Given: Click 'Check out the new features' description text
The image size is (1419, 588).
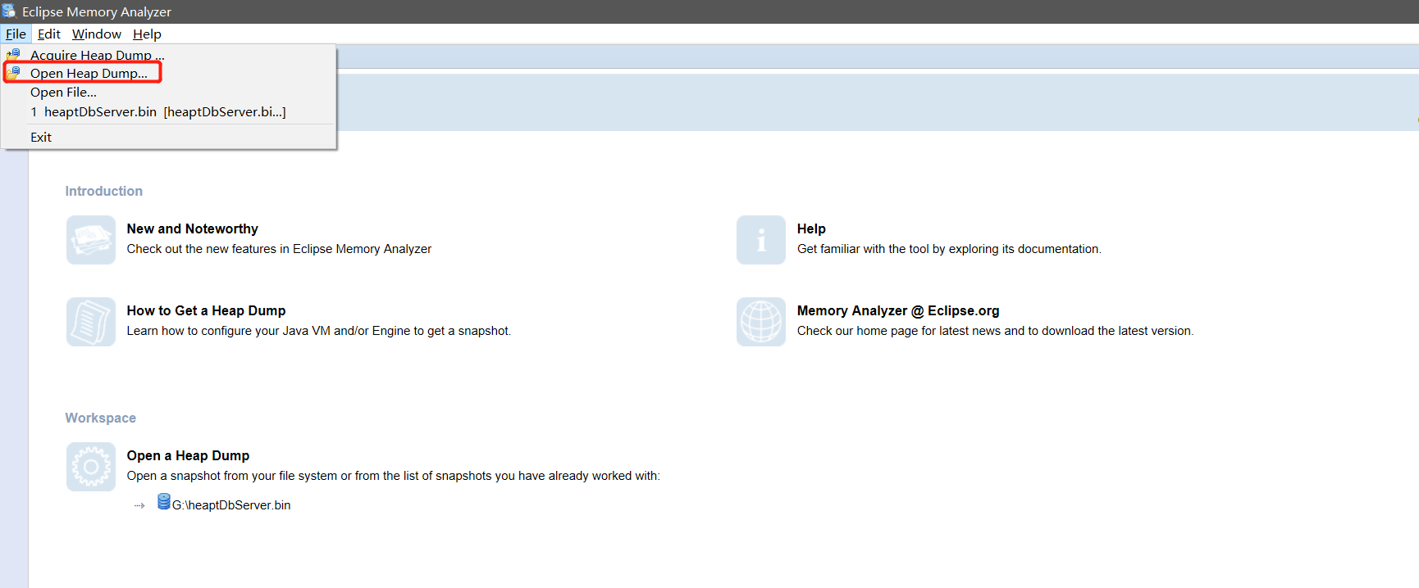Looking at the screenshot, I should click(x=279, y=249).
